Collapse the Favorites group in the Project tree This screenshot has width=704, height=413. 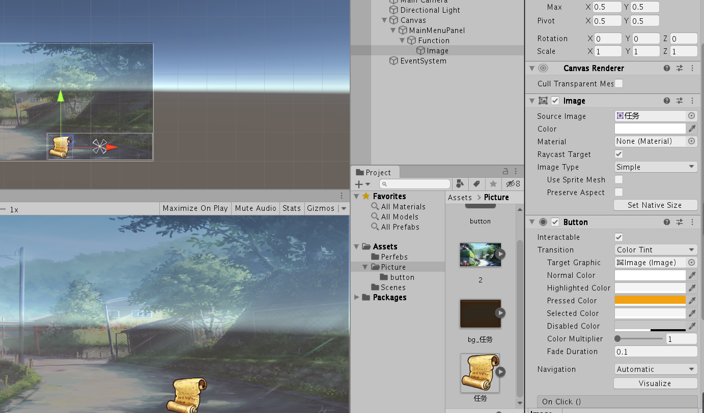[356, 196]
